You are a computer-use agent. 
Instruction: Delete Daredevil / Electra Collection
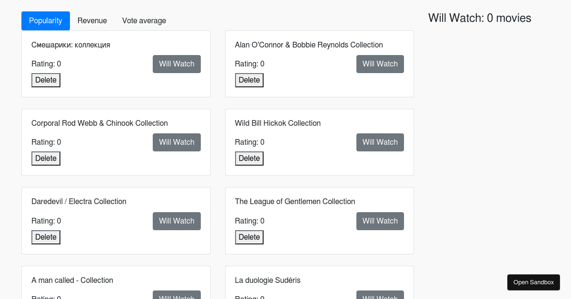[46, 237]
